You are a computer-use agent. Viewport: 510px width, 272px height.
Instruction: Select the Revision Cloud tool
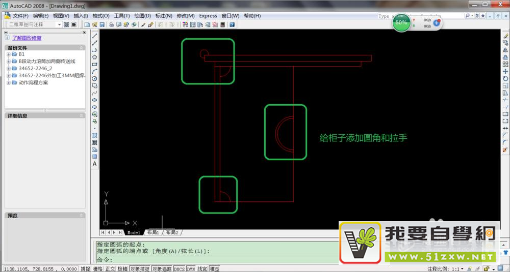point(95,85)
